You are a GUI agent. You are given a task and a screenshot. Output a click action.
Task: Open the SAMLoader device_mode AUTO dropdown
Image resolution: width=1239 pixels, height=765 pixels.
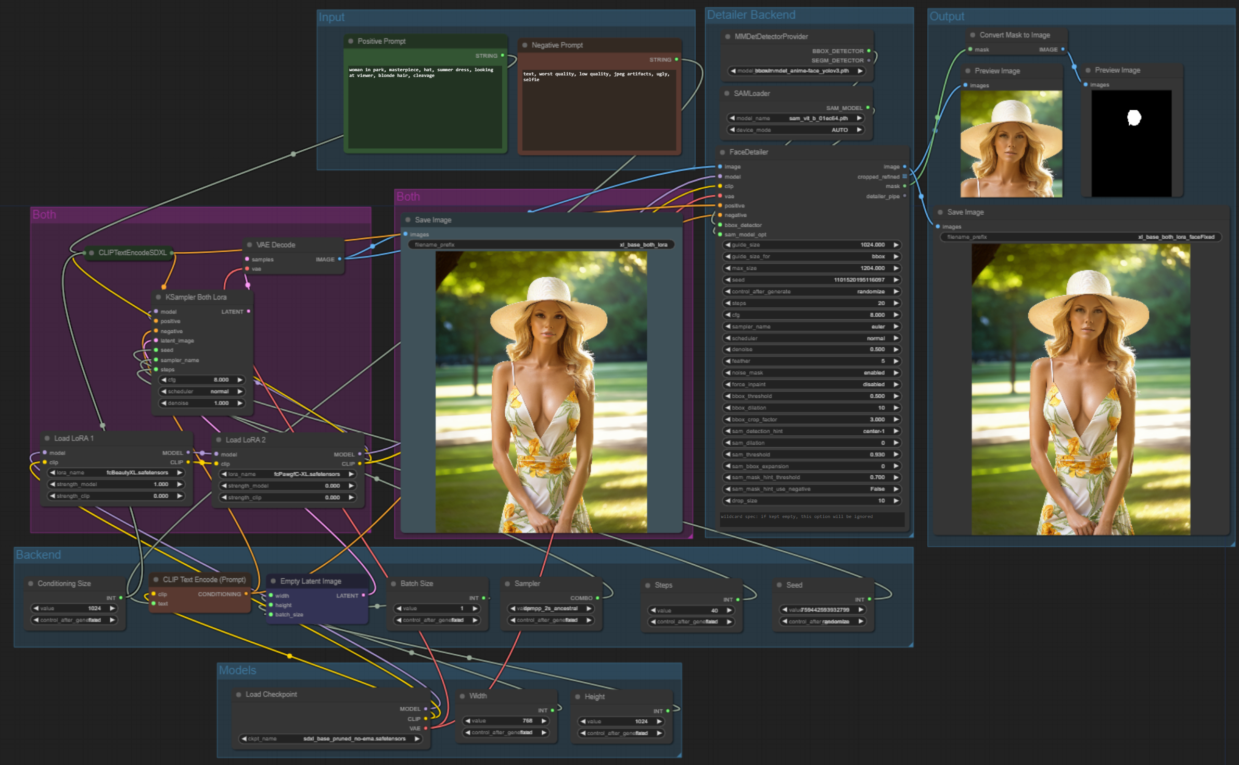[796, 130]
